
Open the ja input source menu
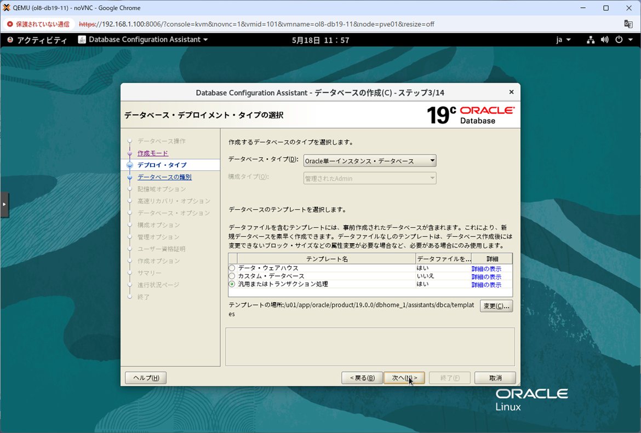563,39
